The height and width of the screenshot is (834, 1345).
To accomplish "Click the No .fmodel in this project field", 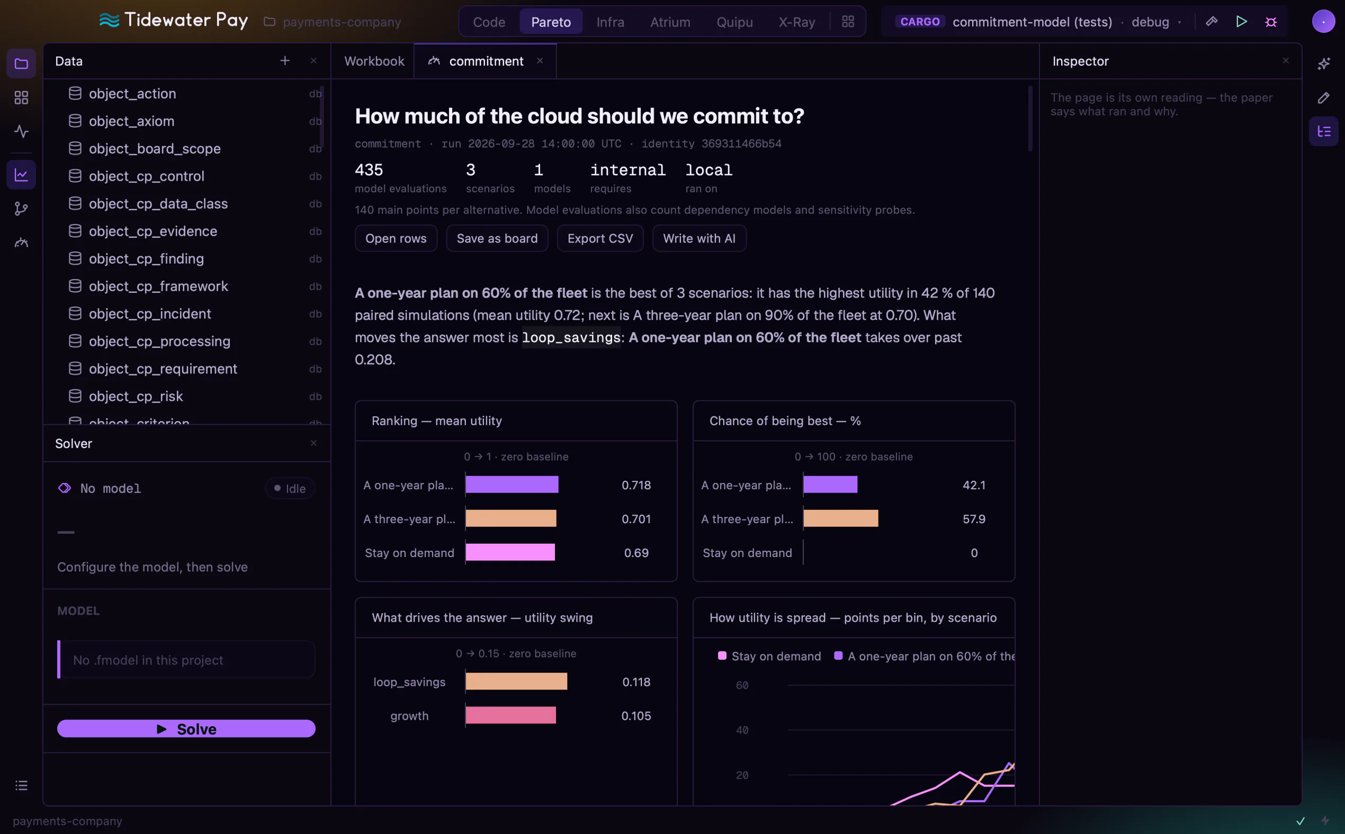I will (186, 660).
